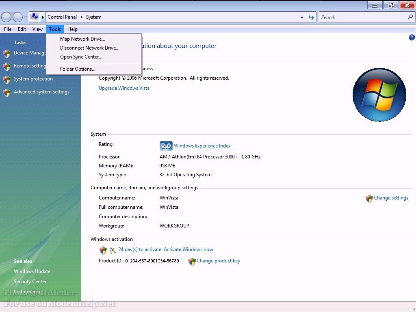This screenshot has height=312, width=416.
Task: Click the Back navigation arrow button
Action: tap(6, 17)
